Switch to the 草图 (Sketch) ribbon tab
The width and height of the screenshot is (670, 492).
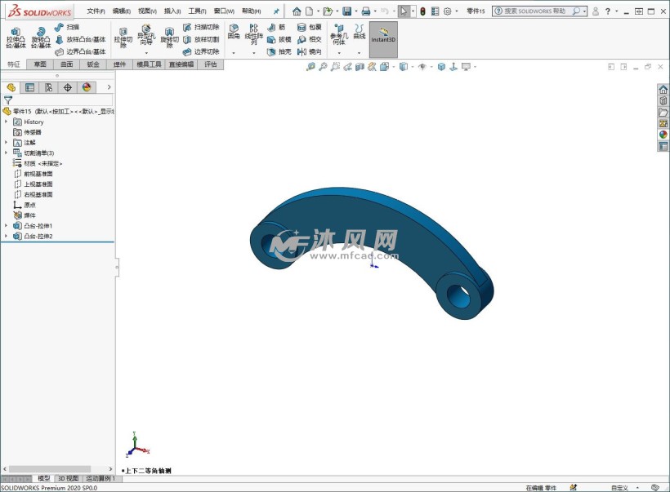coord(40,64)
